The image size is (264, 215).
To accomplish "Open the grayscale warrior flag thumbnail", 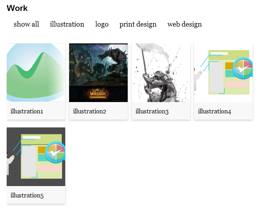I will pyautogui.click(x=161, y=73).
